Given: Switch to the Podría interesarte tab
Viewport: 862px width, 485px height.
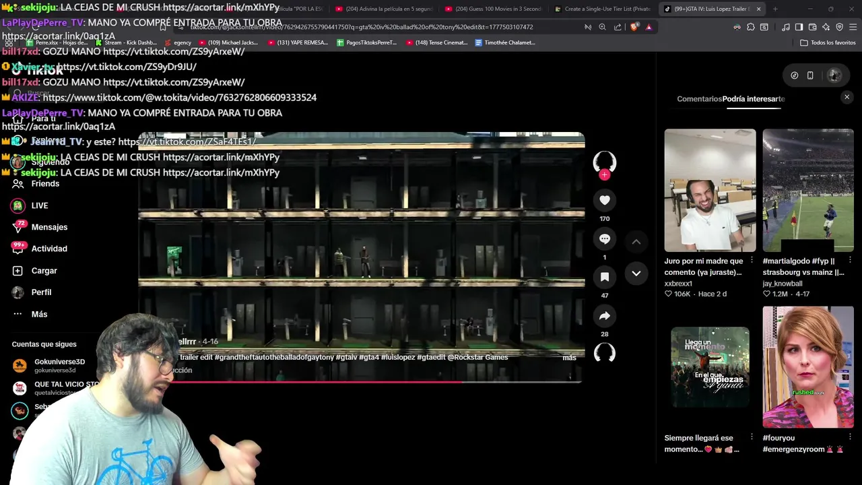Looking at the screenshot, I should [x=754, y=99].
